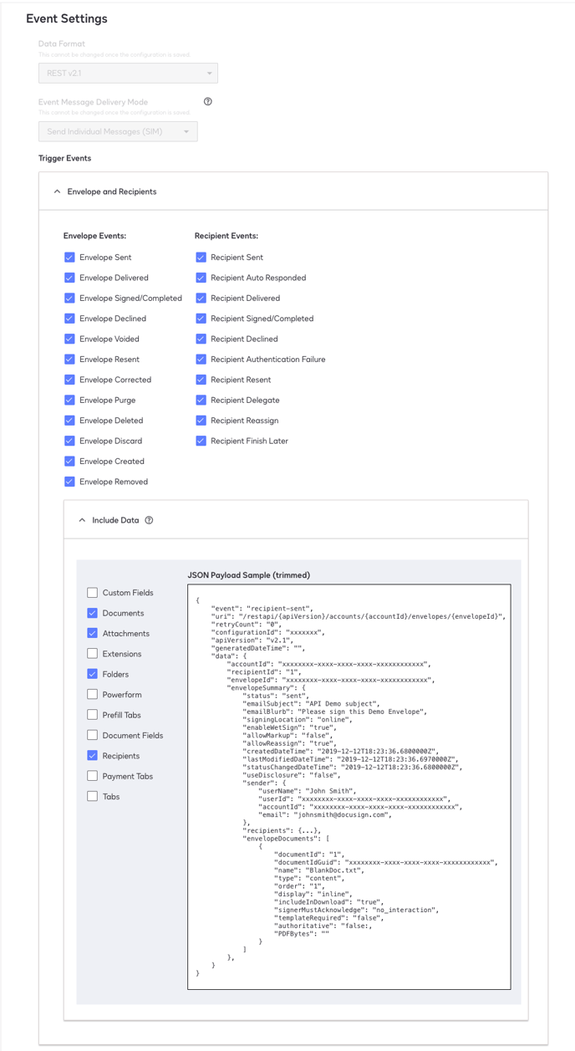
Task: Uncheck the Documents include option
Action: (x=93, y=613)
